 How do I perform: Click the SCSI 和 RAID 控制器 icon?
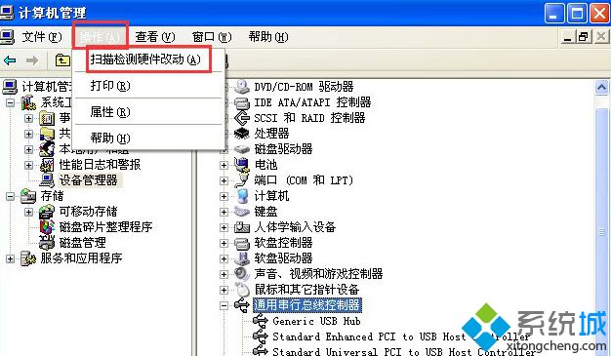[242, 118]
